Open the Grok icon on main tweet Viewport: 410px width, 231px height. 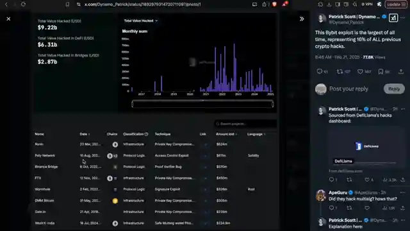393,18
